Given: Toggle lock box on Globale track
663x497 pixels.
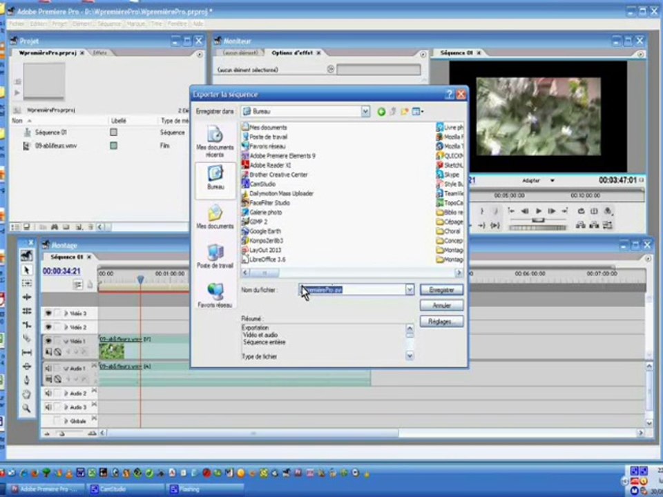Looking at the screenshot, I should [x=57, y=420].
